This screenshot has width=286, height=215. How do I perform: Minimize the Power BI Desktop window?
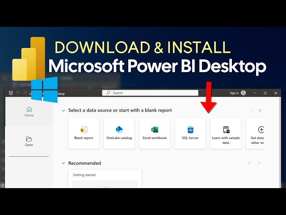click(255, 93)
